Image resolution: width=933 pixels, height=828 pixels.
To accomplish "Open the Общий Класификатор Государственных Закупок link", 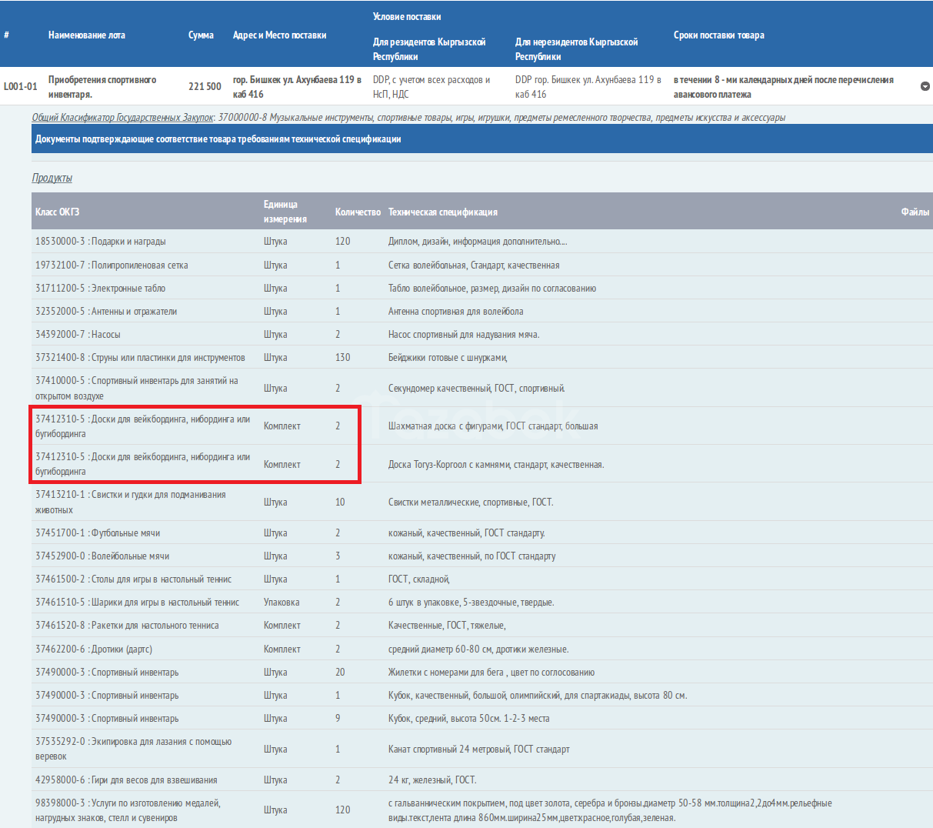I will coord(122,118).
